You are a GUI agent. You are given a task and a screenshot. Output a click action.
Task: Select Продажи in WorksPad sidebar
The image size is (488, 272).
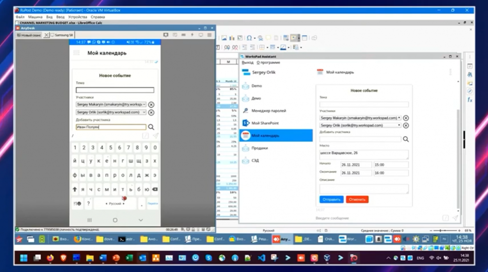276,148
